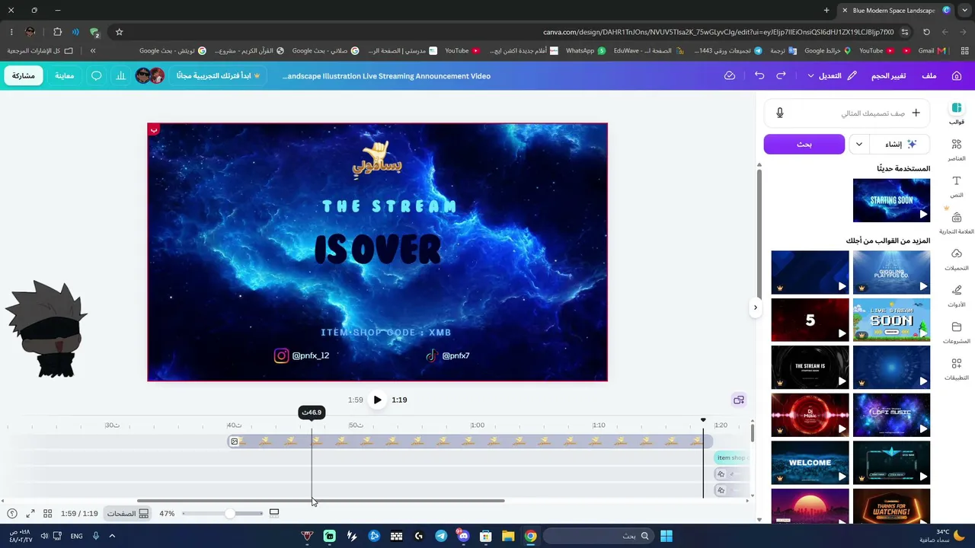Image resolution: width=975 pixels, height=548 pixels.
Task: Click the مشاركة share button
Action: tap(24, 76)
